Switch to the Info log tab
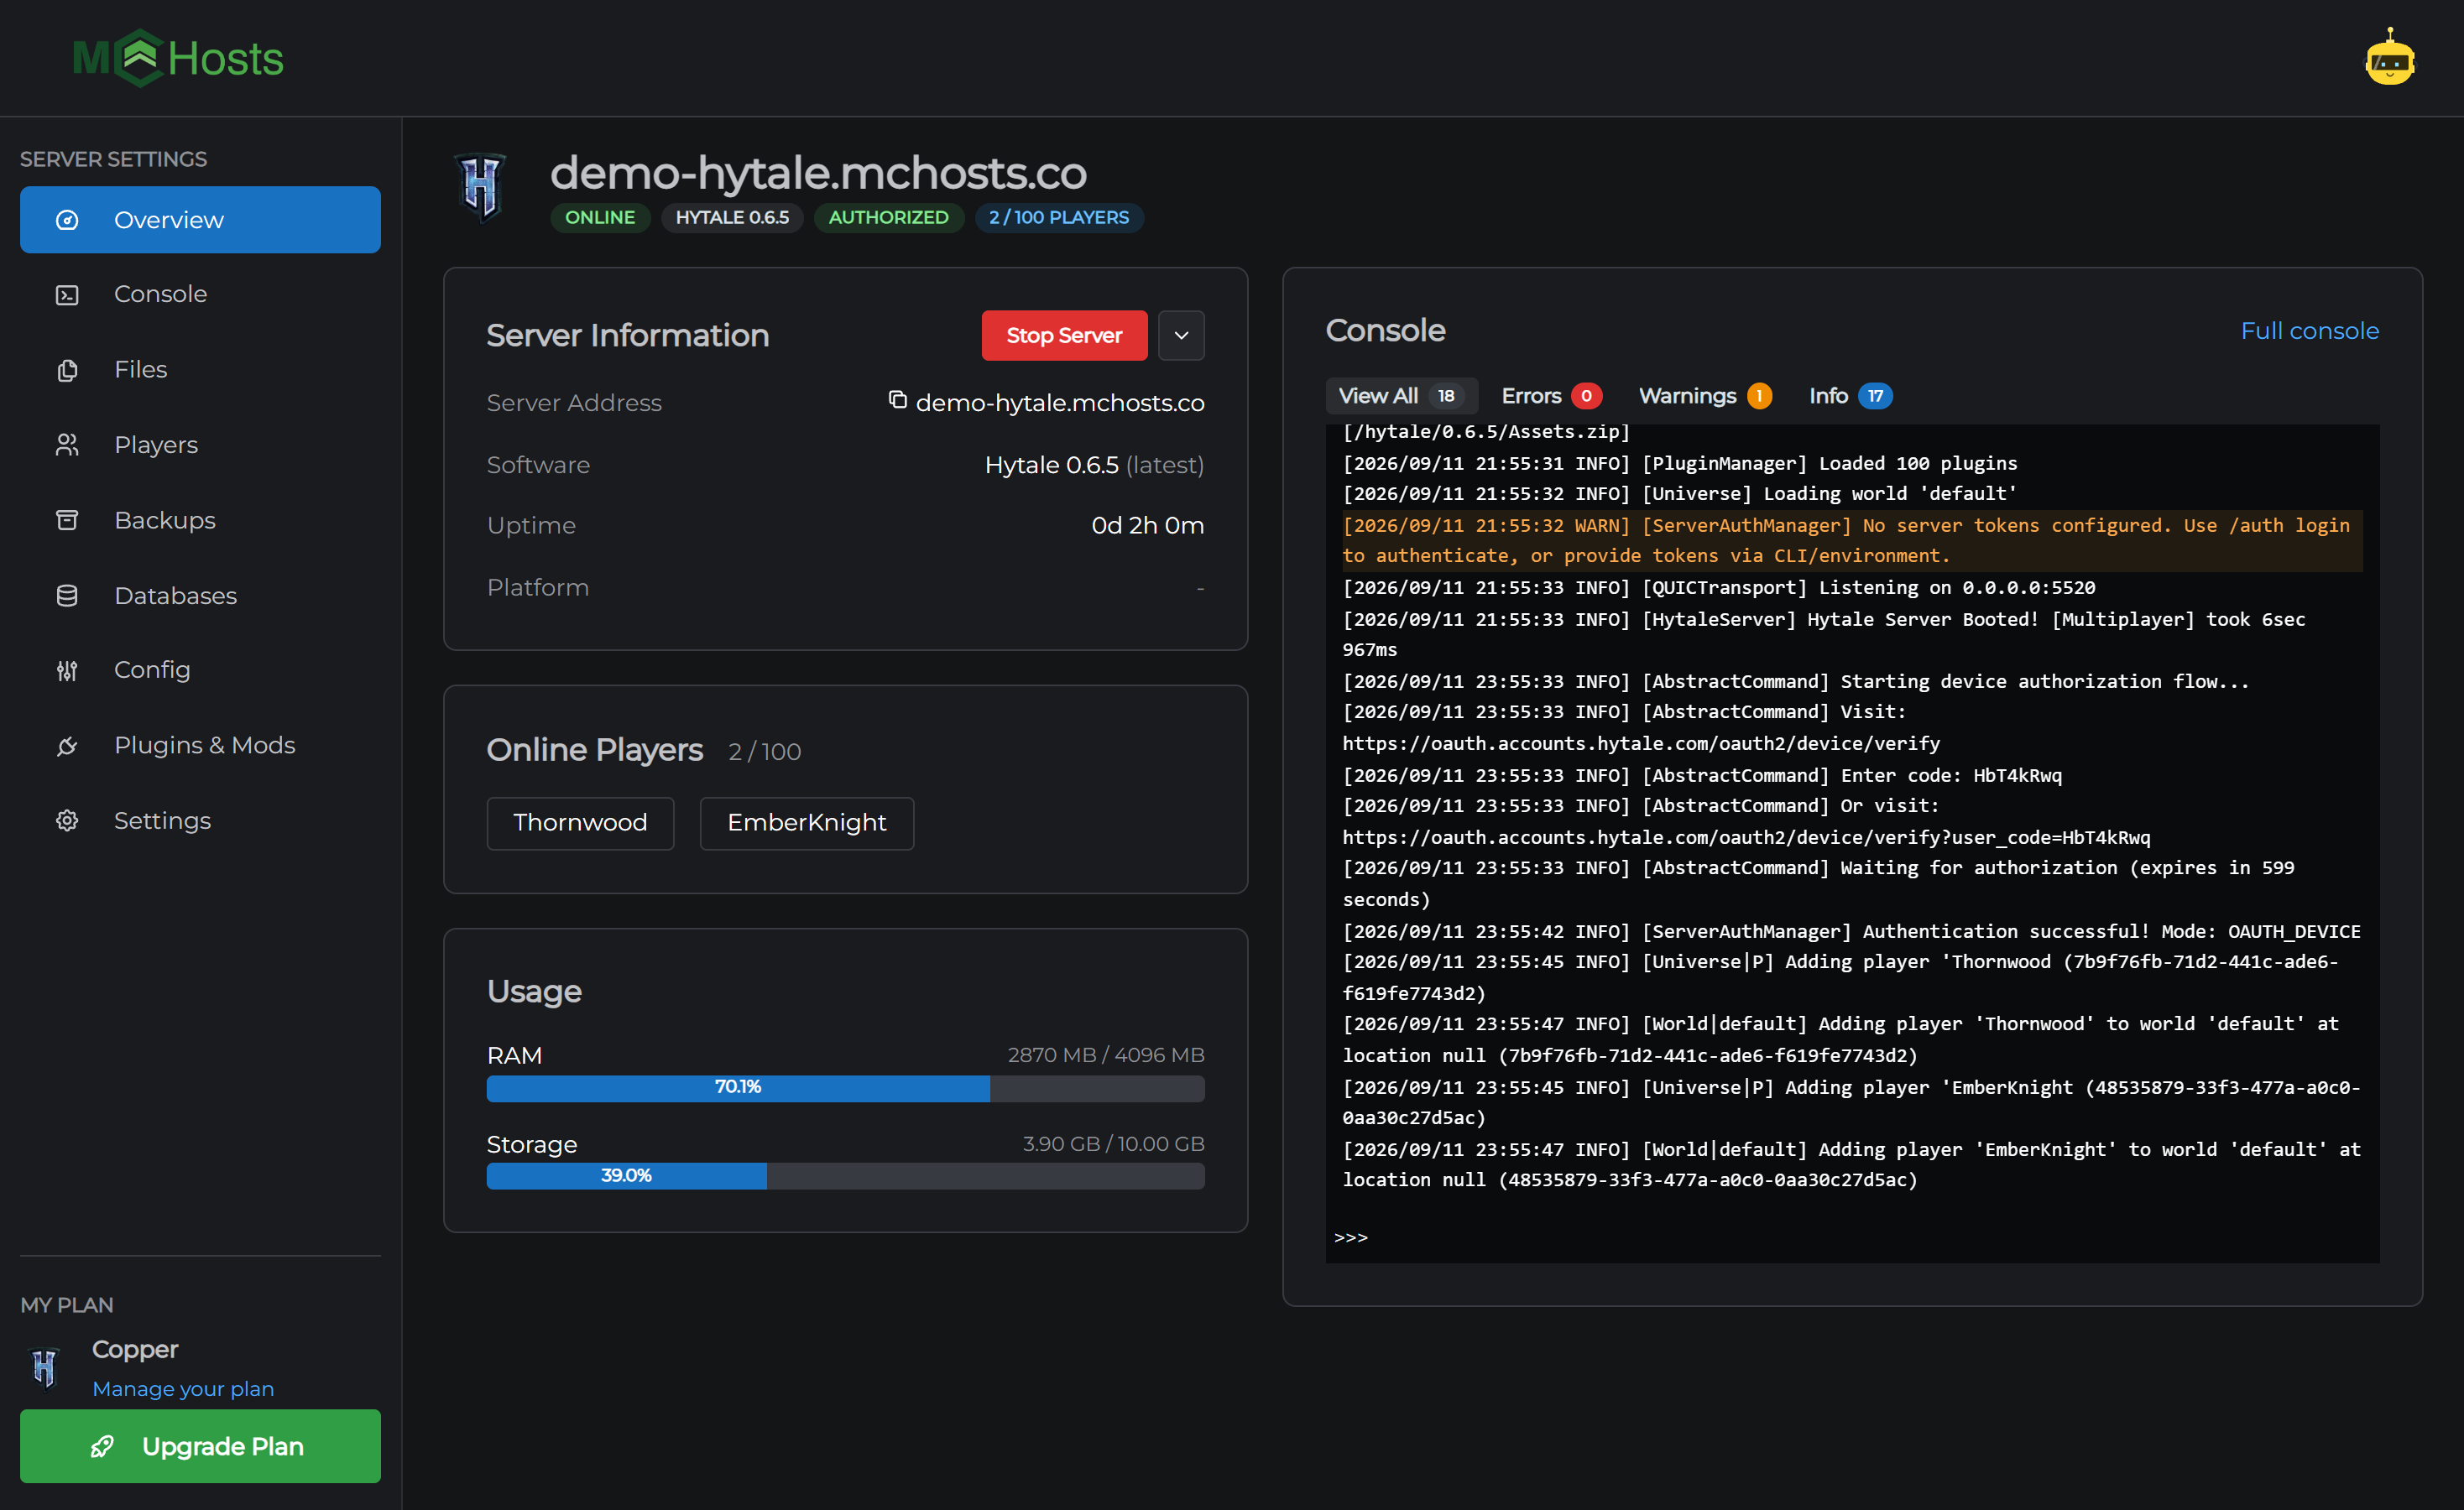 [1850, 396]
